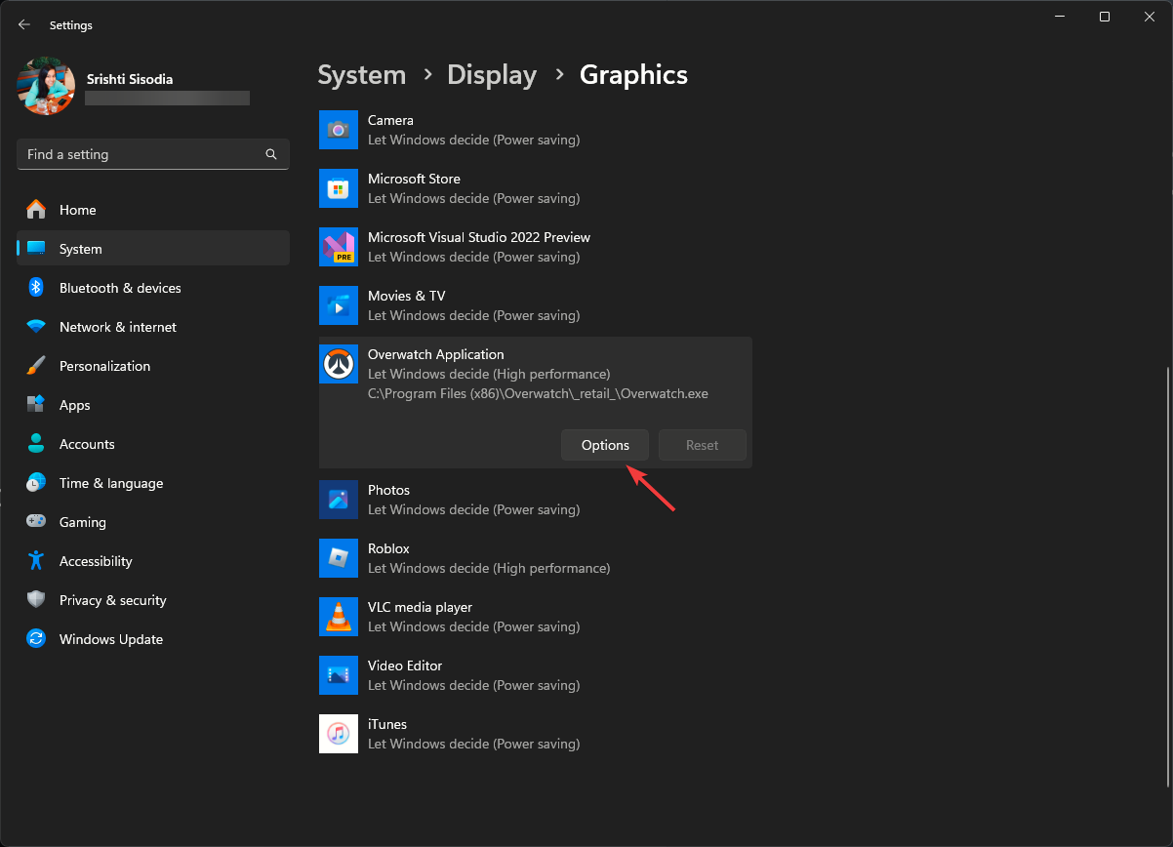Open Network & internet settings
Viewport: 1173px width, 847px height.
pos(153,327)
